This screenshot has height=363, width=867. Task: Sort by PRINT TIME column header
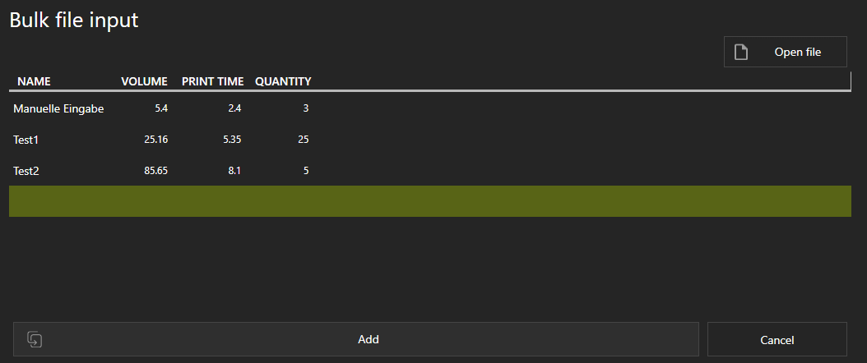pos(213,81)
